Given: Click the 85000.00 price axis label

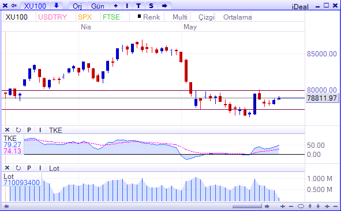Looking at the screenshot, I should click(322, 53).
